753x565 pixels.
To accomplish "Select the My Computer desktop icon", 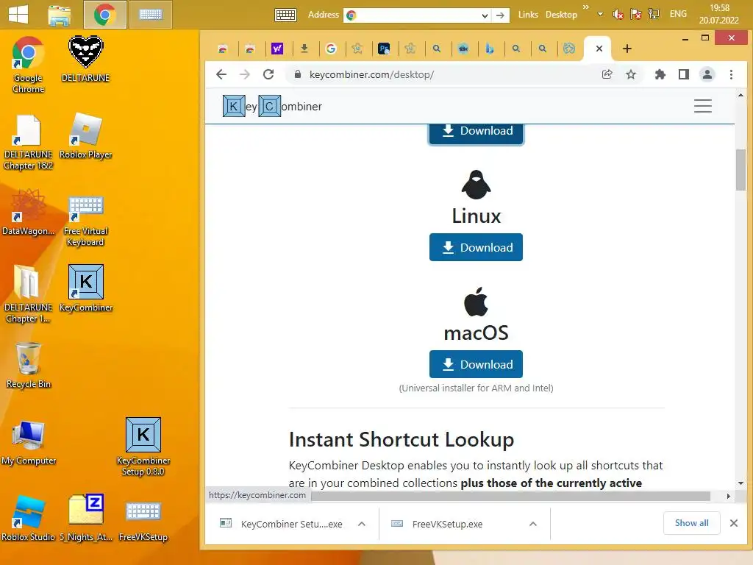I will click(x=29, y=442).
